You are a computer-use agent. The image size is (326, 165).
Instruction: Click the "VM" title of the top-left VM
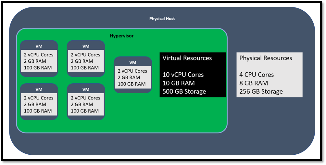[x=39, y=46]
